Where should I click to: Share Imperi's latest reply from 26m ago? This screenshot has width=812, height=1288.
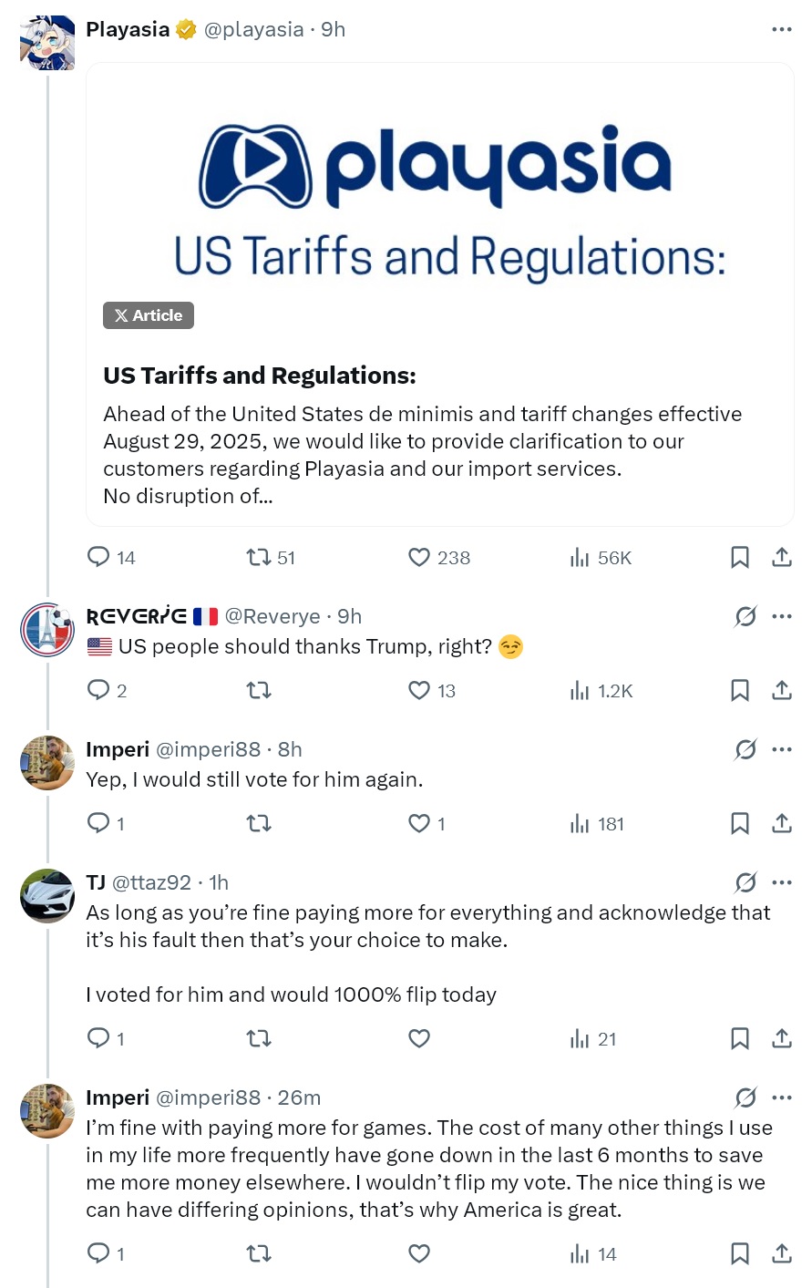click(782, 1253)
